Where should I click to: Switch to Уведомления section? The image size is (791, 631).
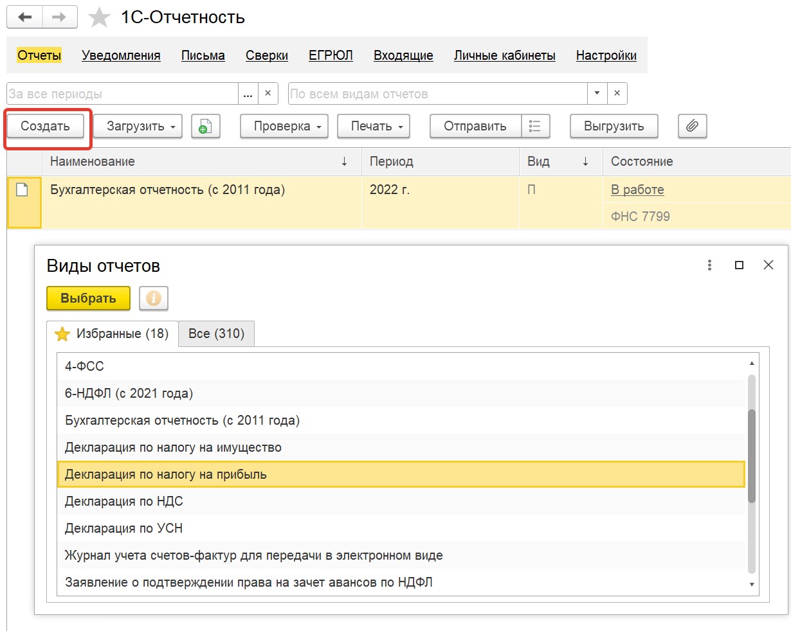[x=121, y=55]
